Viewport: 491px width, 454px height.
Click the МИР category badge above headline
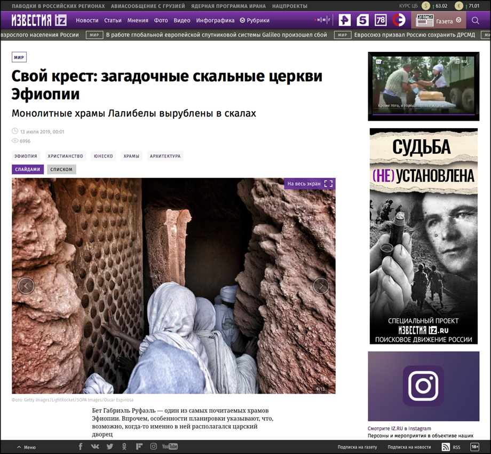tap(19, 57)
